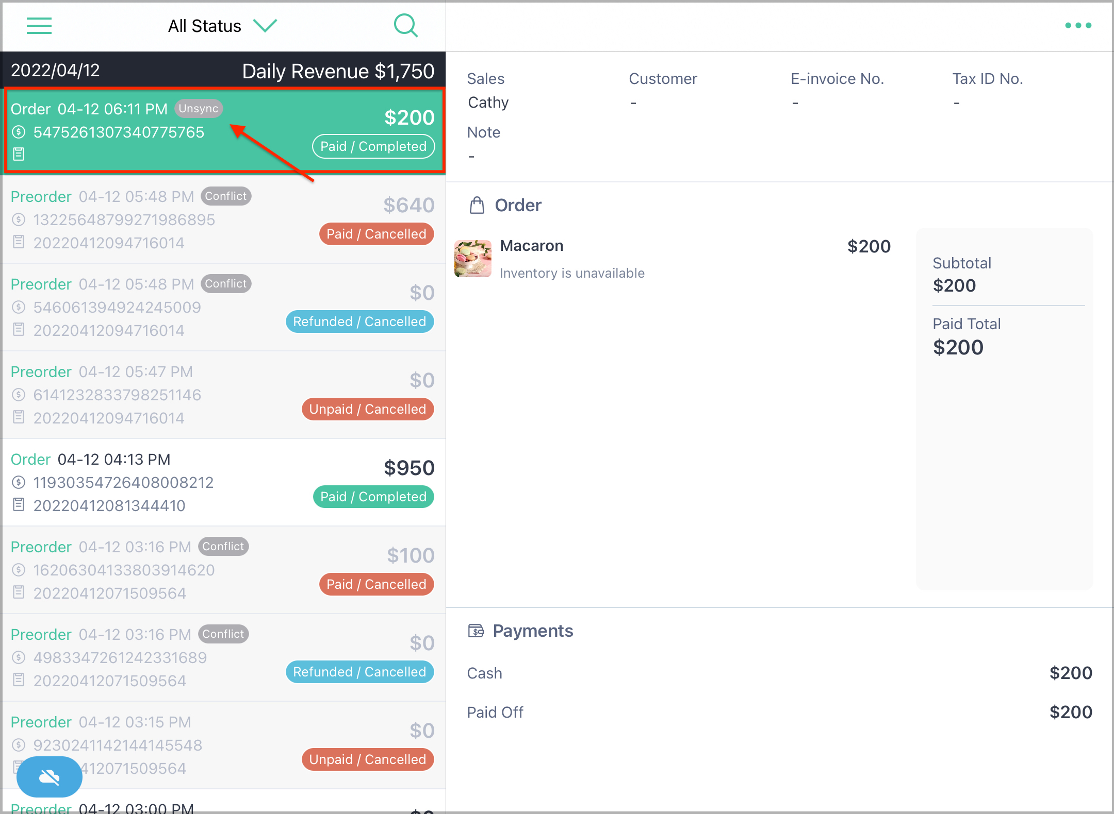Click the 03:00 PM preorder row

pyautogui.click(x=224, y=801)
